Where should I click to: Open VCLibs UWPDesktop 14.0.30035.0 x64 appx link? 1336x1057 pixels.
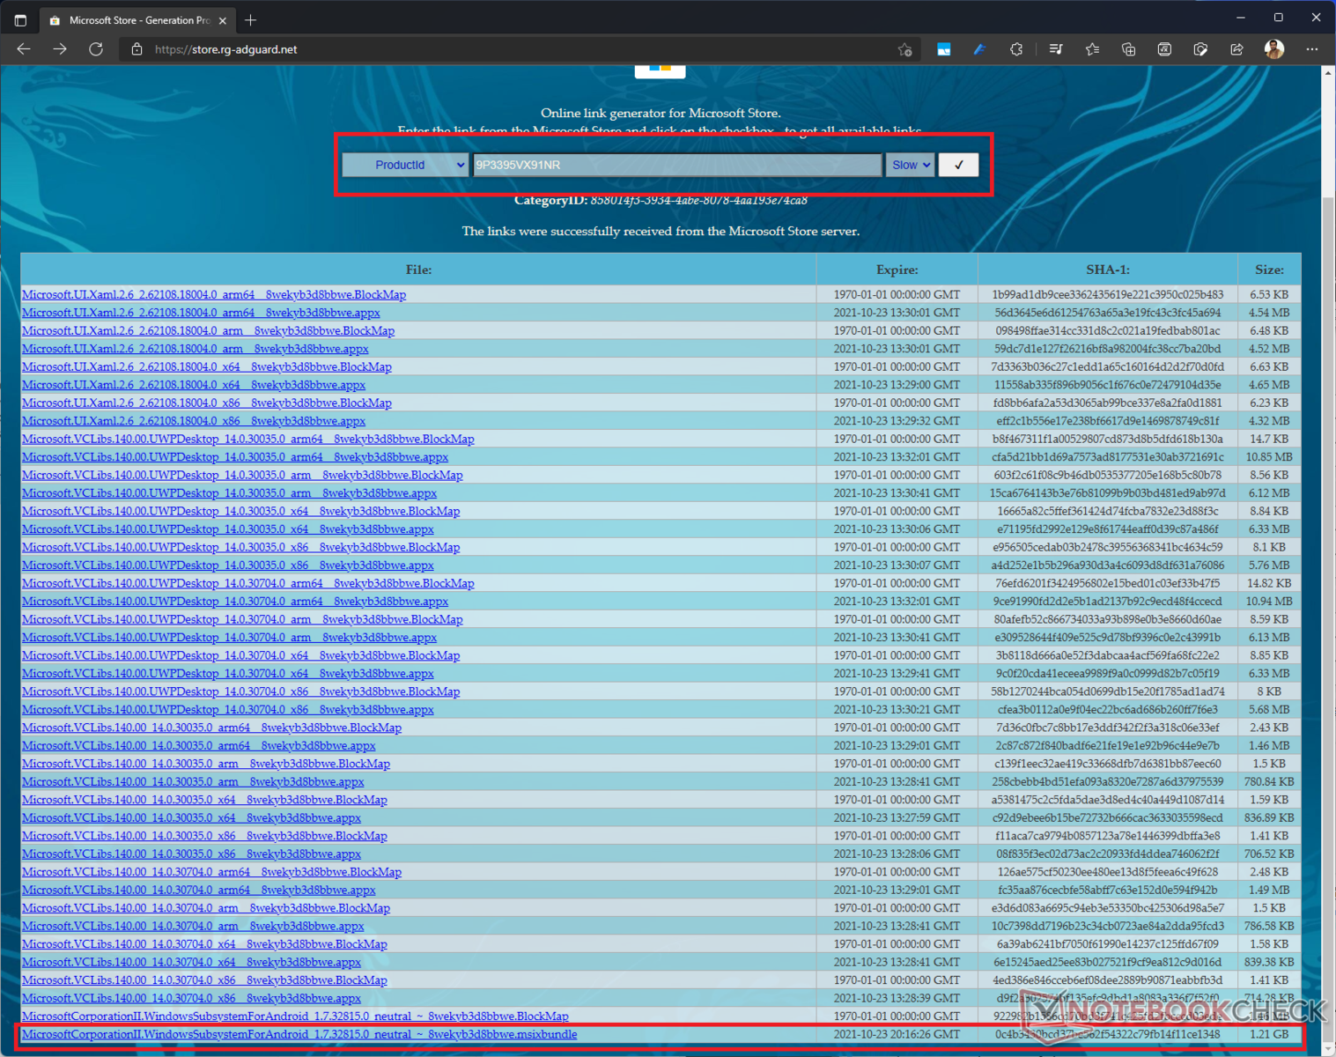228,529
